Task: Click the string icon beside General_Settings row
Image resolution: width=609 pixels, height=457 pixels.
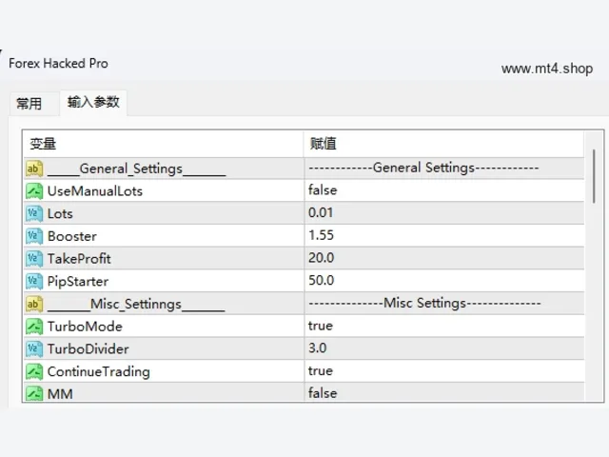Action: pos(34,169)
